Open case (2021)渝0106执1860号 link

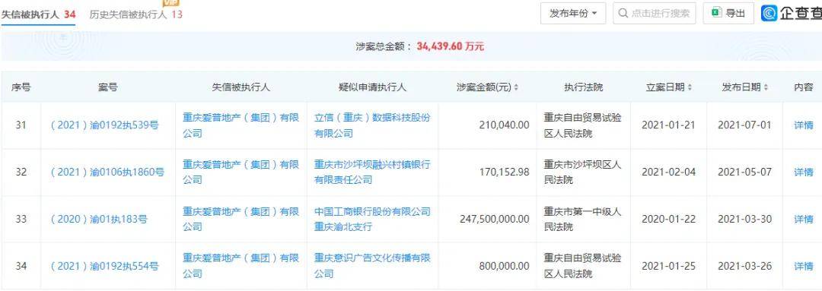tap(107, 172)
